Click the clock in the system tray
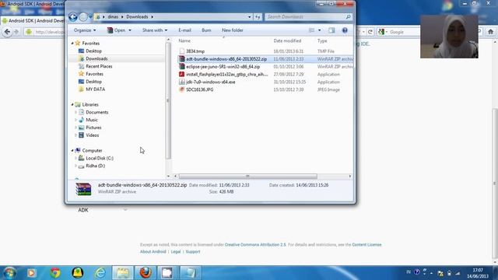Viewport: 498px width, 280px height. (x=478, y=273)
